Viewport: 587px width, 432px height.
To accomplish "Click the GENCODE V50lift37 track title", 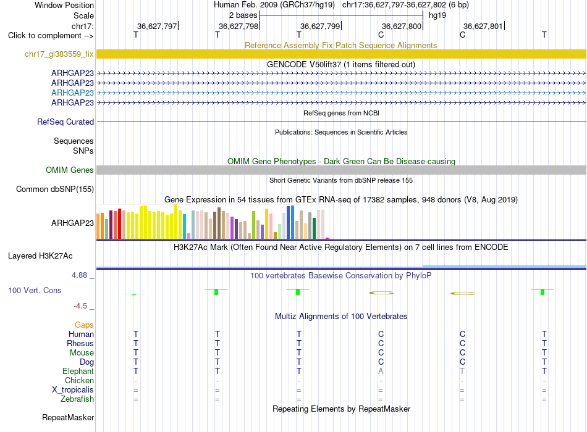I will coord(340,64).
